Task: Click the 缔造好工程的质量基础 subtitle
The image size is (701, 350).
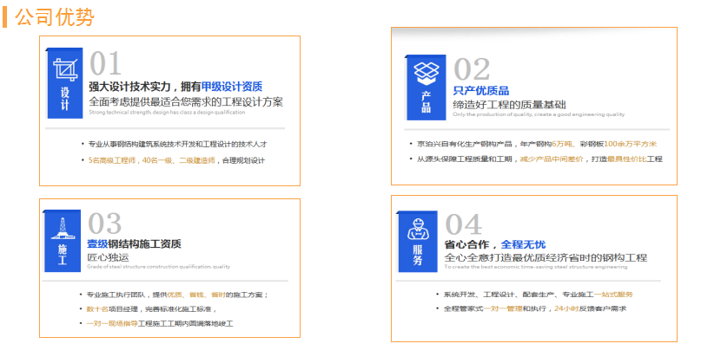Action: point(503,104)
